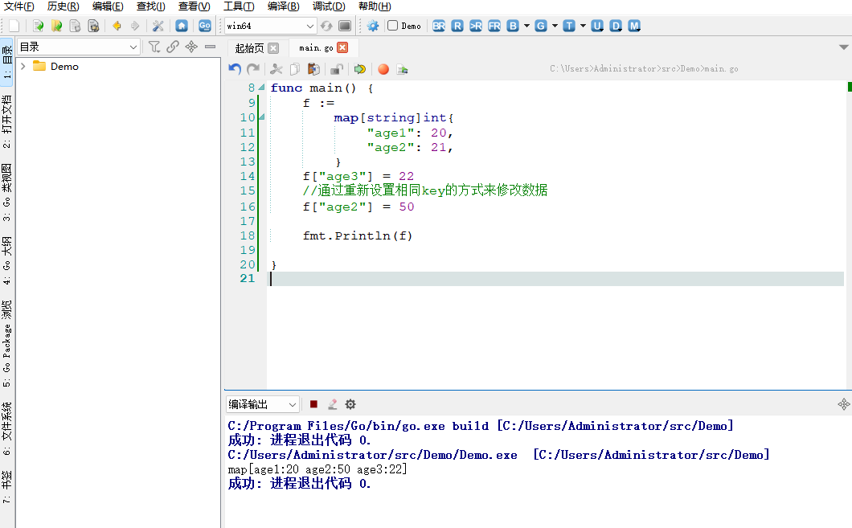The image size is (852, 528).
Task: Click the FR (File Run) toolbar icon
Action: pos(494,26)
